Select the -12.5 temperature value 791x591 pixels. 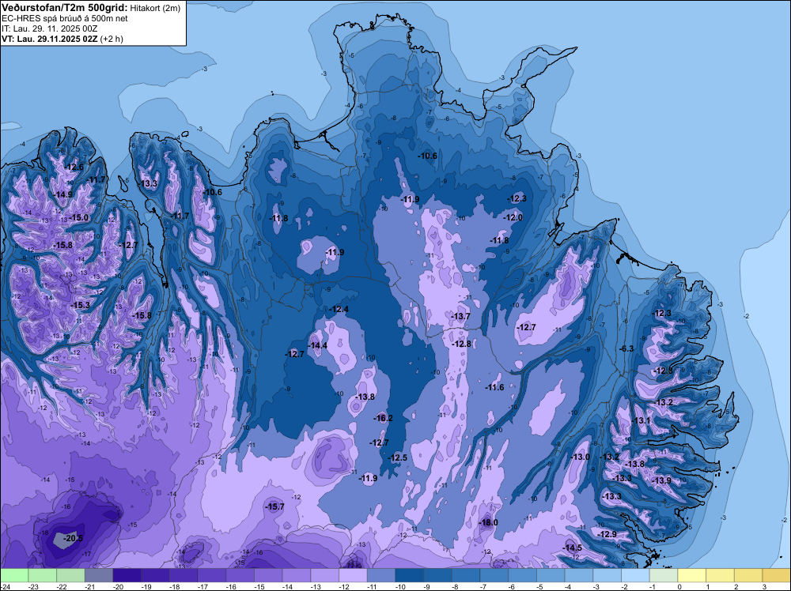click(398, 457)
